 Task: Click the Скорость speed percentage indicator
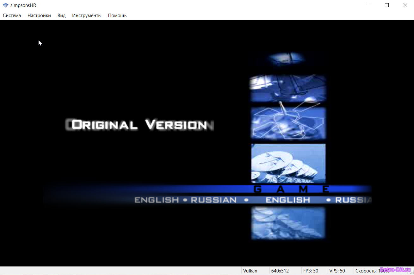click(x=372, y=271)
